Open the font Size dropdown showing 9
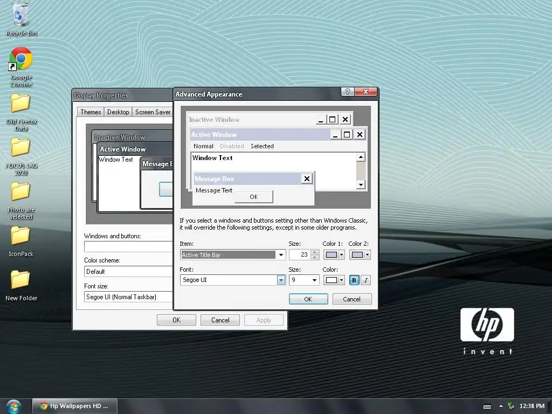Screen dimensions: 552x414 (304, 280)
